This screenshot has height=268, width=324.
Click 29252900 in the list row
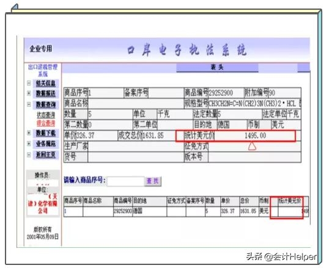123,211
